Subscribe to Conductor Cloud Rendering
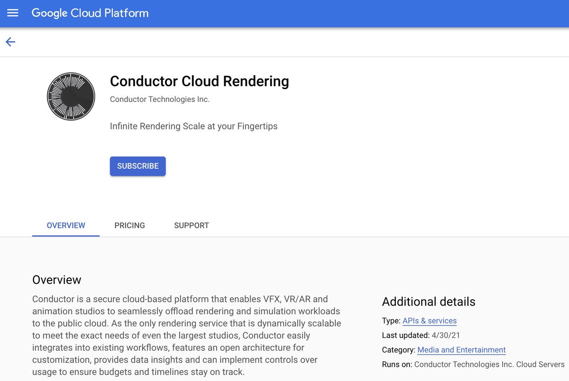Screen dimensions: 569x381 coord(138,166)
